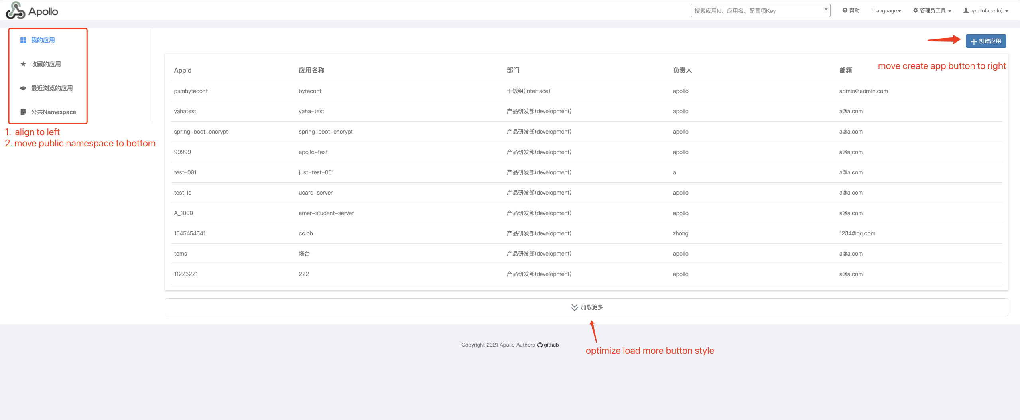Click the 11223221 AppId cell

coord(186,274)
